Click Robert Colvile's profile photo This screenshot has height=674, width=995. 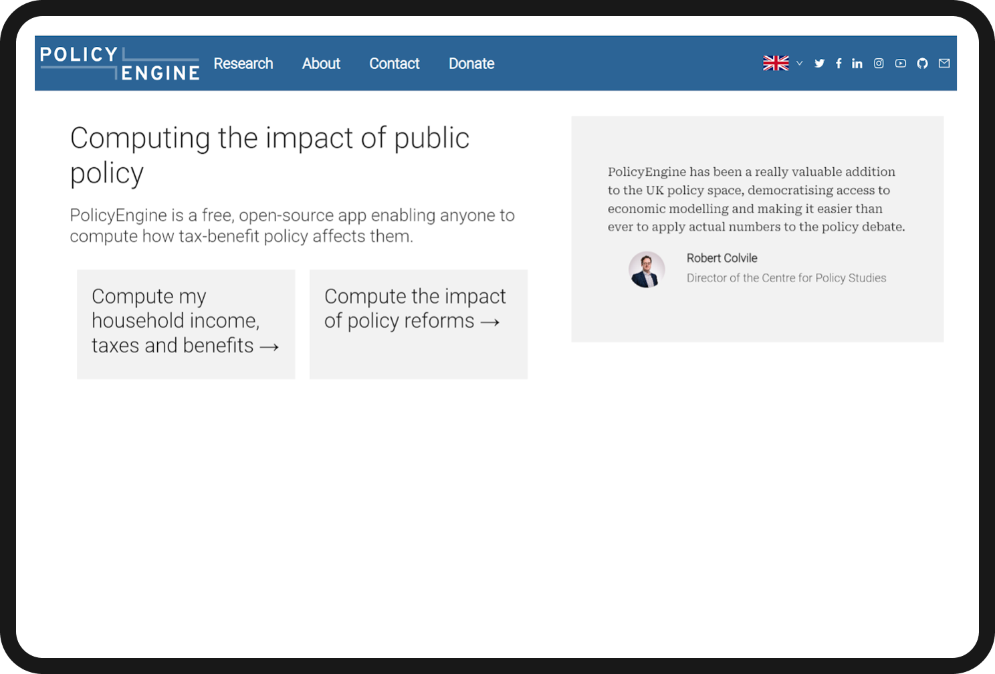647,269
